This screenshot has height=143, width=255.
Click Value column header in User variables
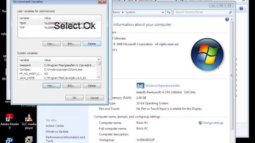[70, 18]
